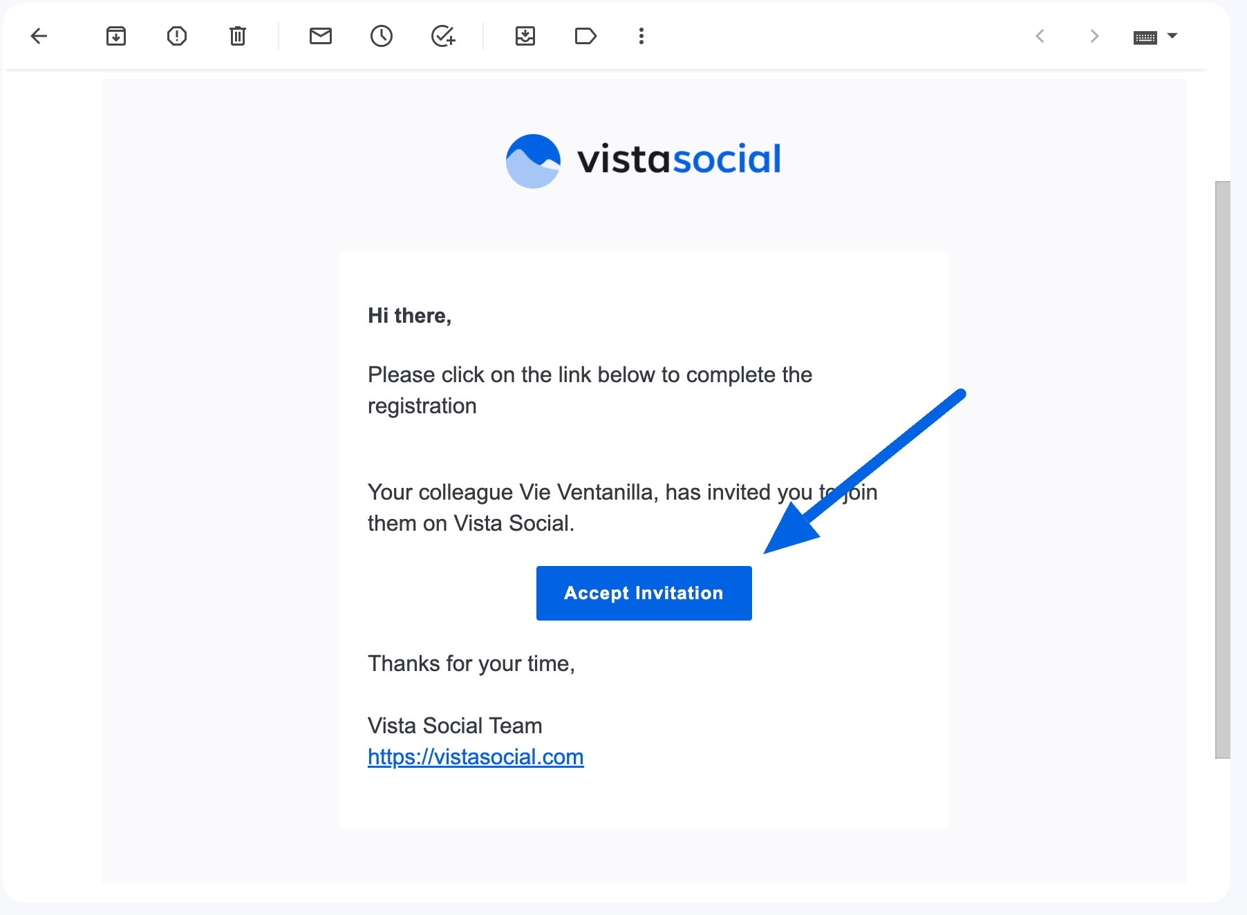Apply a label to the email
The image size is (1247, 915).
[x=585, y=36]
